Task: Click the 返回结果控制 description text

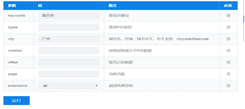Action: 121,86
